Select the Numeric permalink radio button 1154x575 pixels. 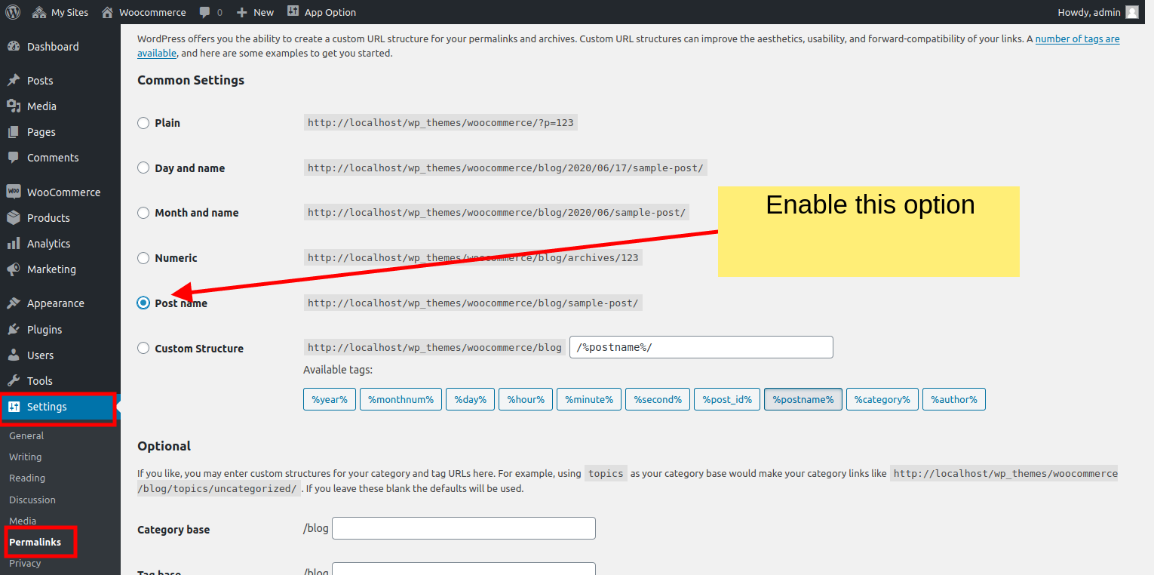(x=143, y=258)
